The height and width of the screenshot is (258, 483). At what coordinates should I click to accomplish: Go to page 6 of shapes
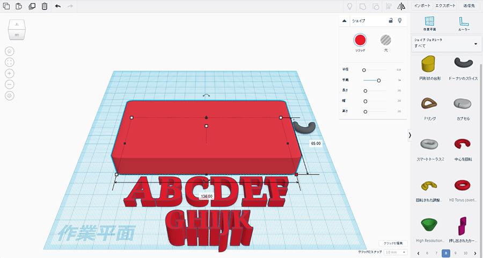pos(427,253)
